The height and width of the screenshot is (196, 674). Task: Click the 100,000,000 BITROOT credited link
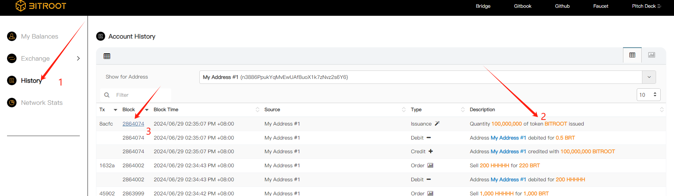[588, 151]
